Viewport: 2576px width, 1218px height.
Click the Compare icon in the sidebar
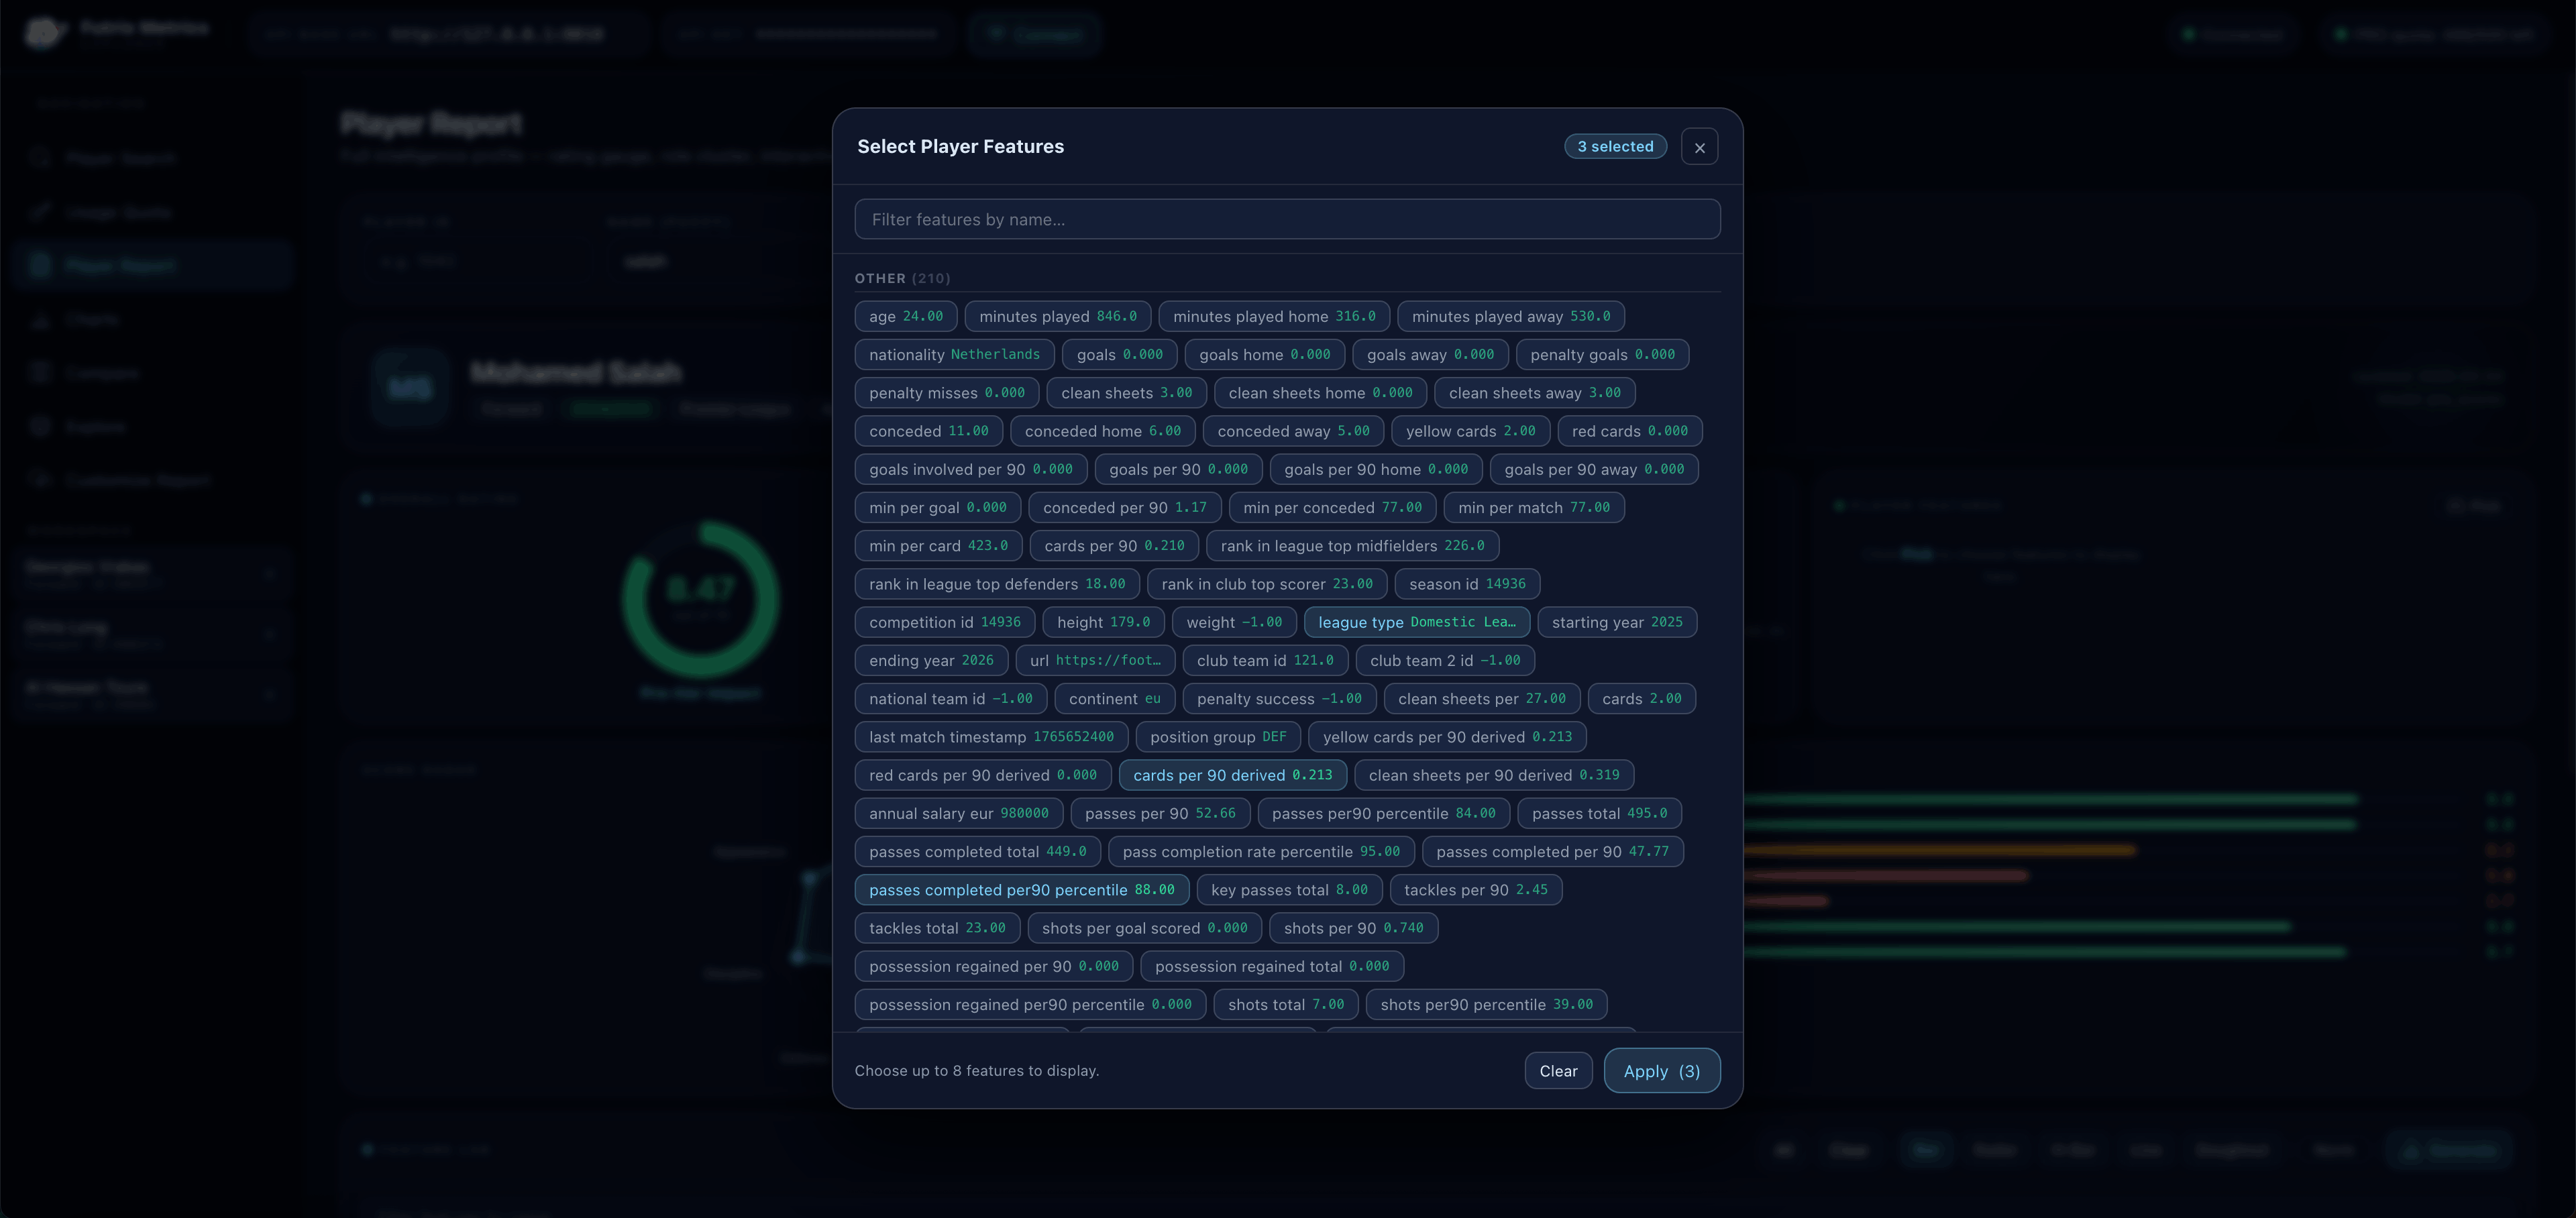(40, 372)
